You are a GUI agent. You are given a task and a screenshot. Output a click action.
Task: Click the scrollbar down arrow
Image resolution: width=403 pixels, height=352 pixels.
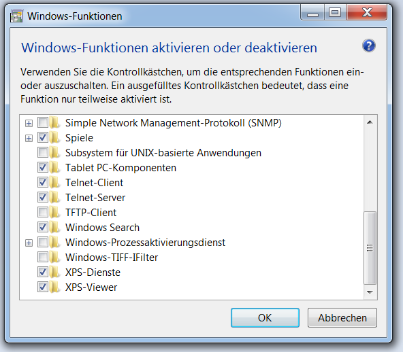(370, 292)
